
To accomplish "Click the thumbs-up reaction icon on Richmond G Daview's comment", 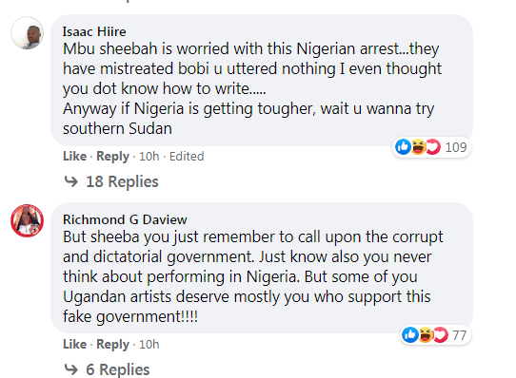I will 410,335.
